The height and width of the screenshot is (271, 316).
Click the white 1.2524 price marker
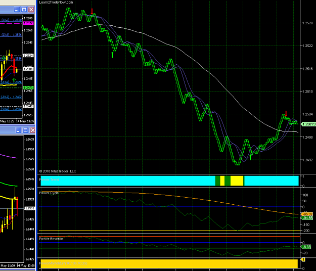click(28, 56)
